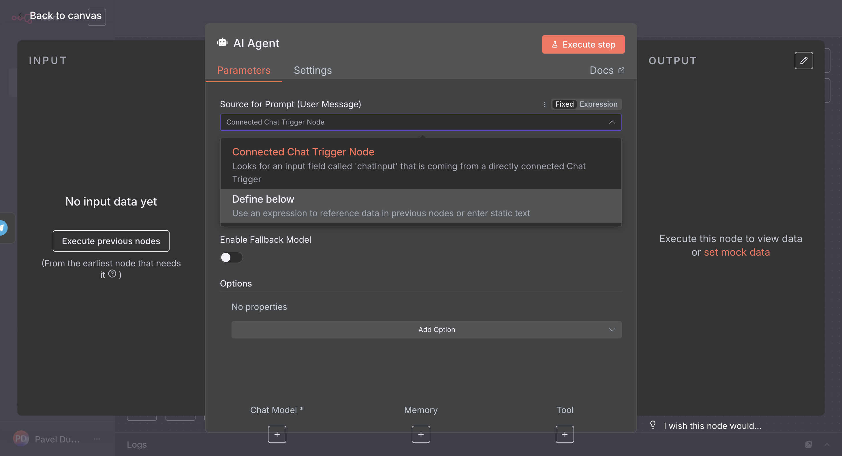Add a Memory sub-node

(x=421, y=434)
